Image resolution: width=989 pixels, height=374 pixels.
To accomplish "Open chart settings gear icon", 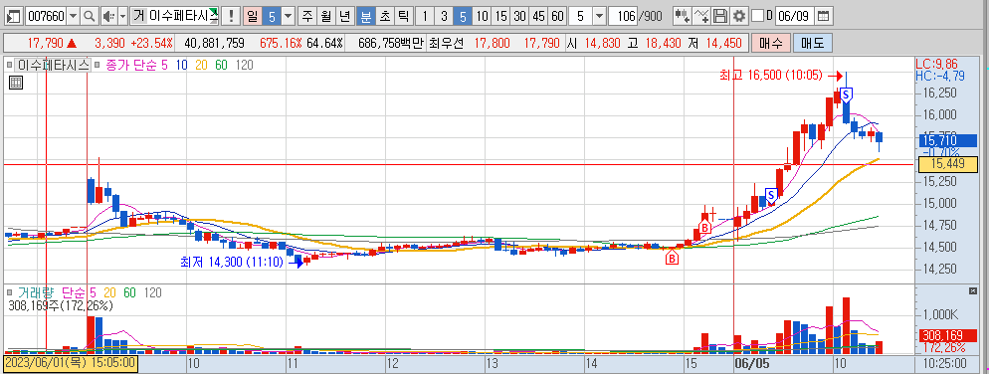I will [738, 16].
